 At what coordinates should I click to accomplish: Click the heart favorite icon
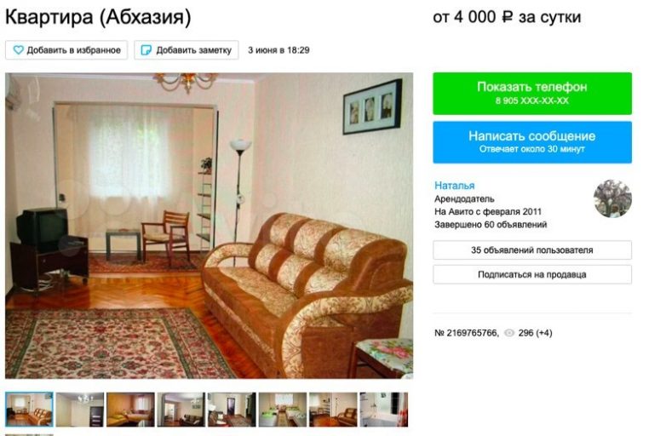[x=18, y=50]
